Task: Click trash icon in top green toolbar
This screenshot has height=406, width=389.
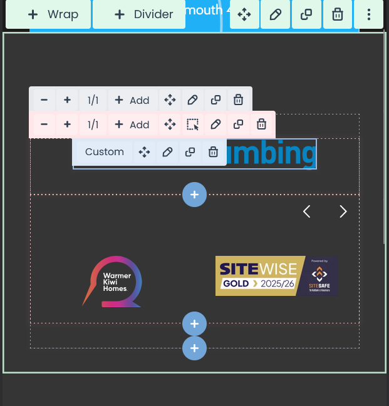Action: tap(338, 14)
